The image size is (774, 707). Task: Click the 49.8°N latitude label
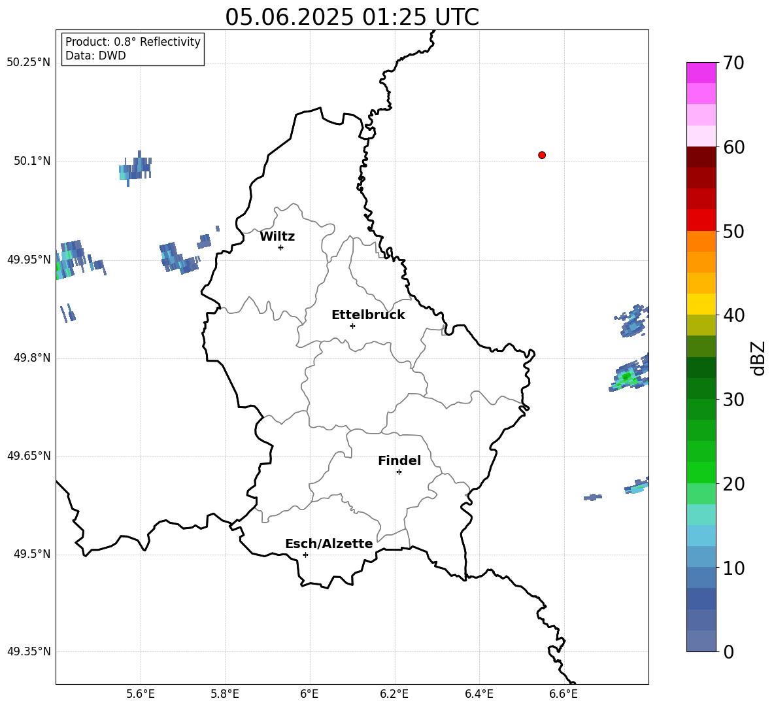click(x=31, y=358)
